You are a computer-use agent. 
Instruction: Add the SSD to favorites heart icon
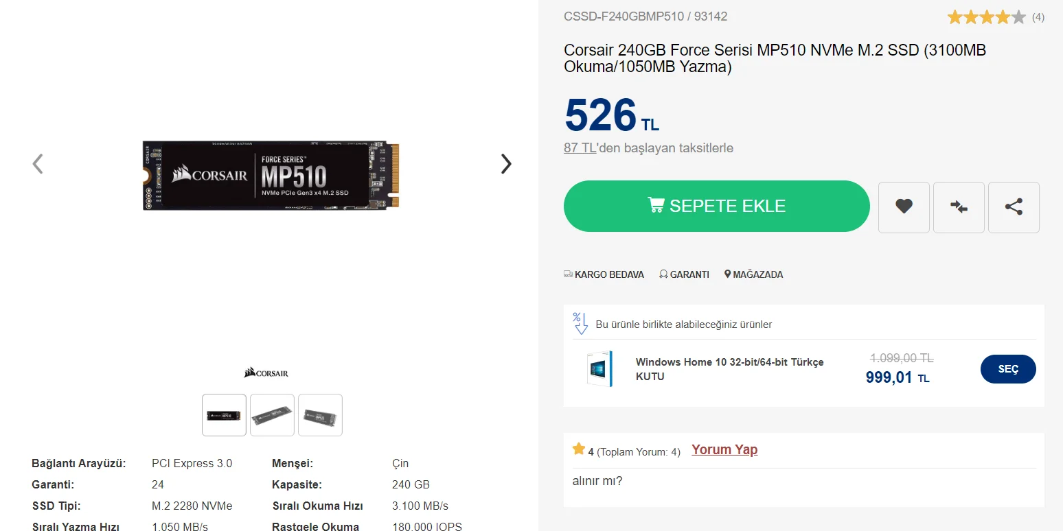pyautogui.click(x=904, y=207)
